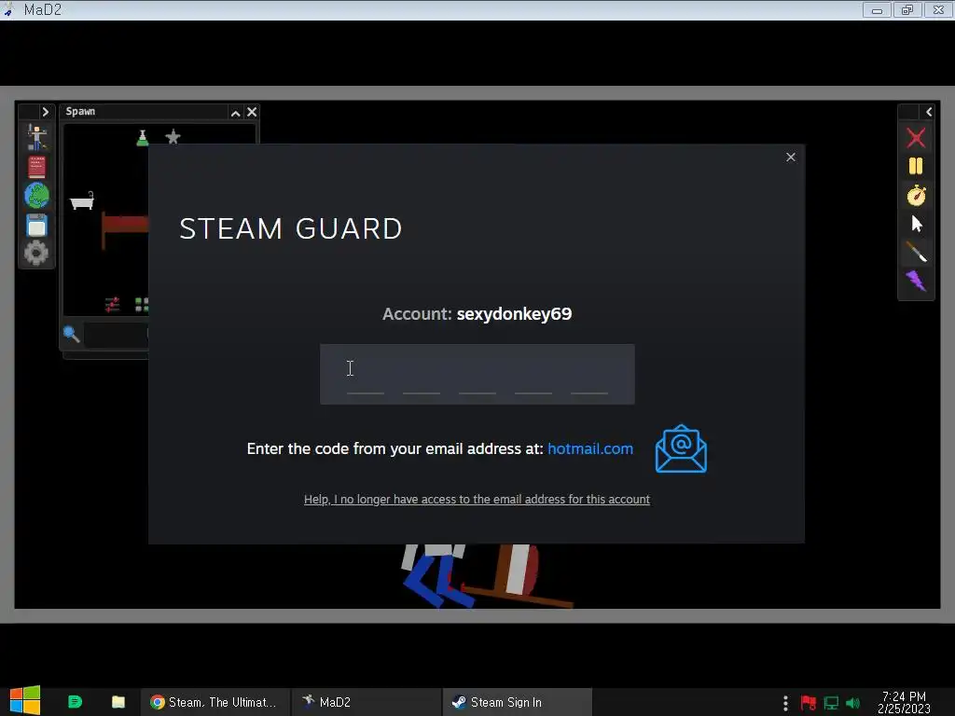Pause the simulation with the yellow pause icon

point(916,166)
